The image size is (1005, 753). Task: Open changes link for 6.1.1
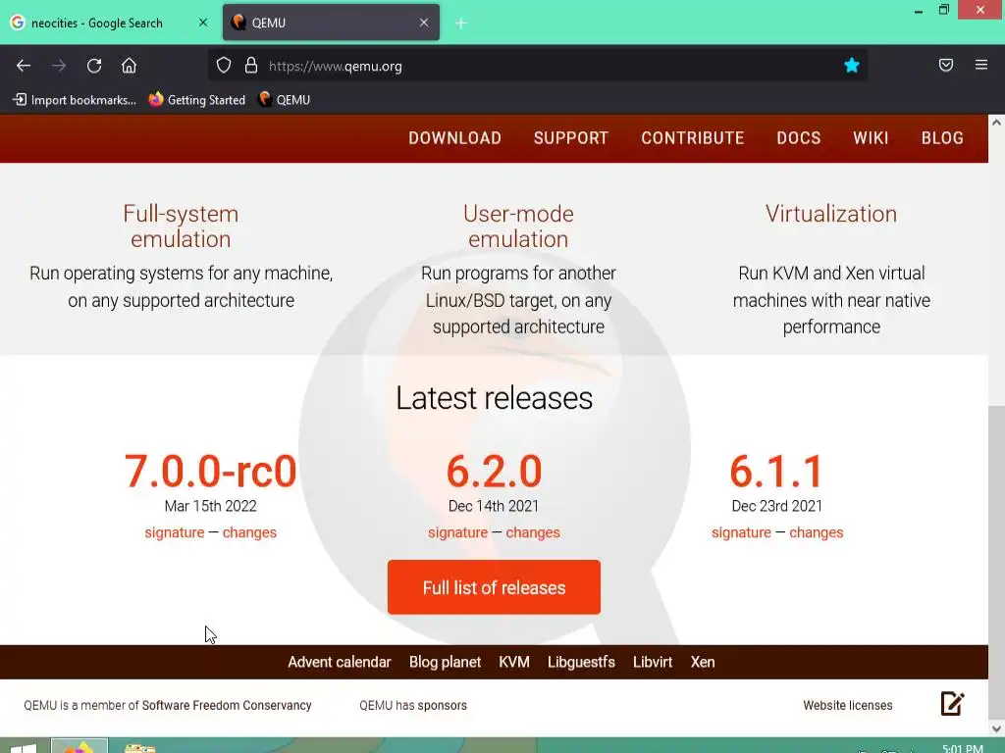pyautogui.click(x=816, y=532)
